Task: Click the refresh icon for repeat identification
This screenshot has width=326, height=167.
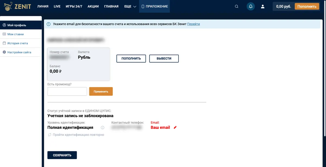Action: pyautogui.click(x=50, y=135)
